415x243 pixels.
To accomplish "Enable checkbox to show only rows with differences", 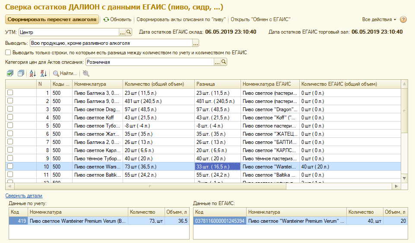I will pos(8,52).
